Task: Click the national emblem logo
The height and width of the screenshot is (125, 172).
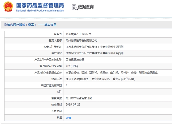Action: [x=8, y=7]
